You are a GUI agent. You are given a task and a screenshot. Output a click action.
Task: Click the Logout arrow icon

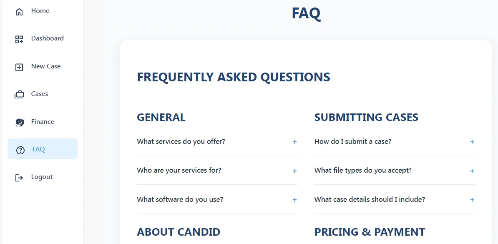coord(19,178)
